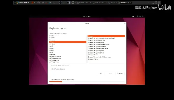This screenshot has height=100, width=174.
Task: Open the stretch guest dropdown arrow
Action: tap(75, 3)
